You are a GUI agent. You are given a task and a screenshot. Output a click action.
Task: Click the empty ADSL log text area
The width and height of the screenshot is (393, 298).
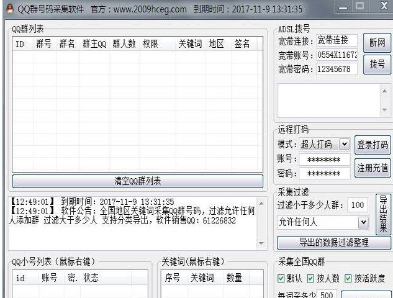(329, 101)
